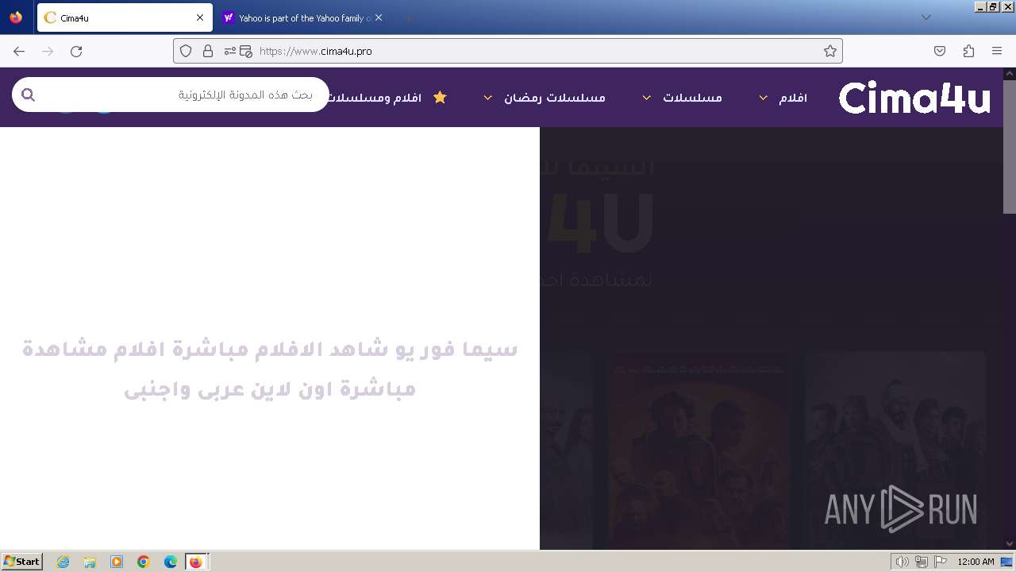Click the taskbar clock showing 12:00 AM
This screenshot has width=1016, height=572.
click(x=976, y=562)
